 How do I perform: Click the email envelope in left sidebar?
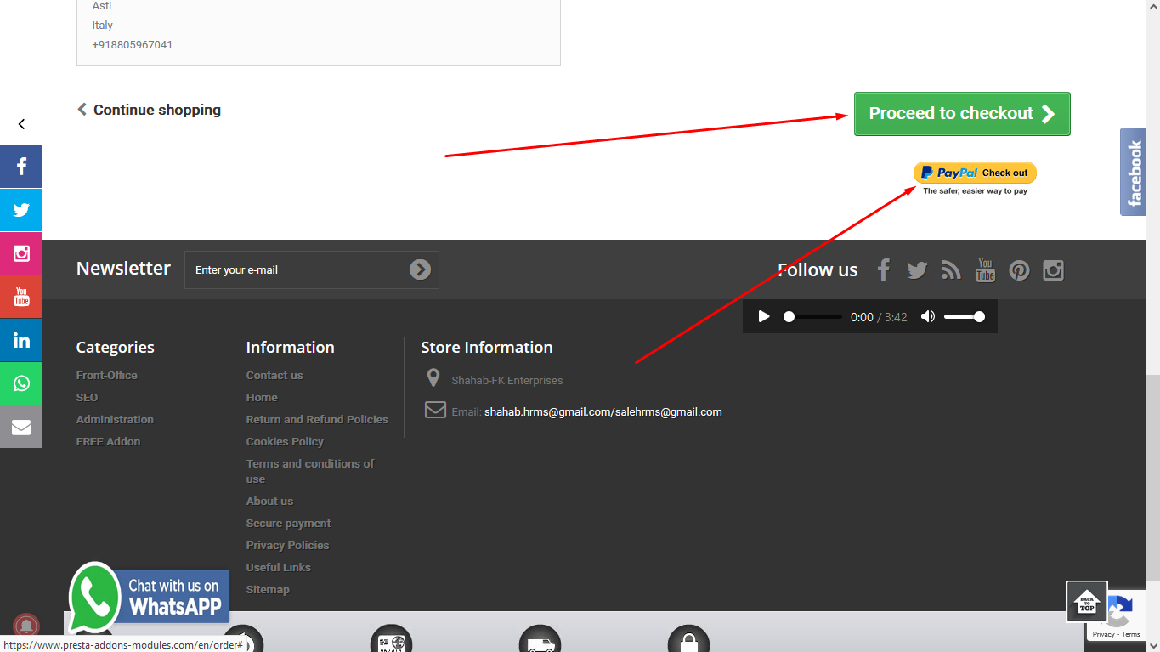pos(21,427)
